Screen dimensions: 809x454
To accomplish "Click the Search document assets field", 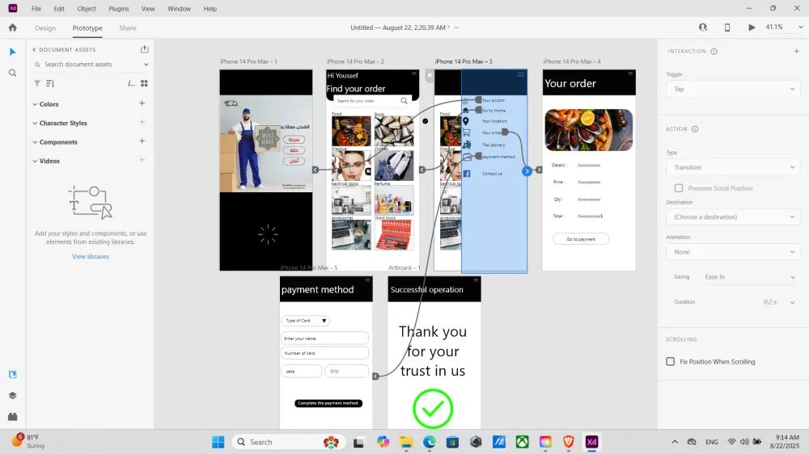I will [x=91, y=65].
